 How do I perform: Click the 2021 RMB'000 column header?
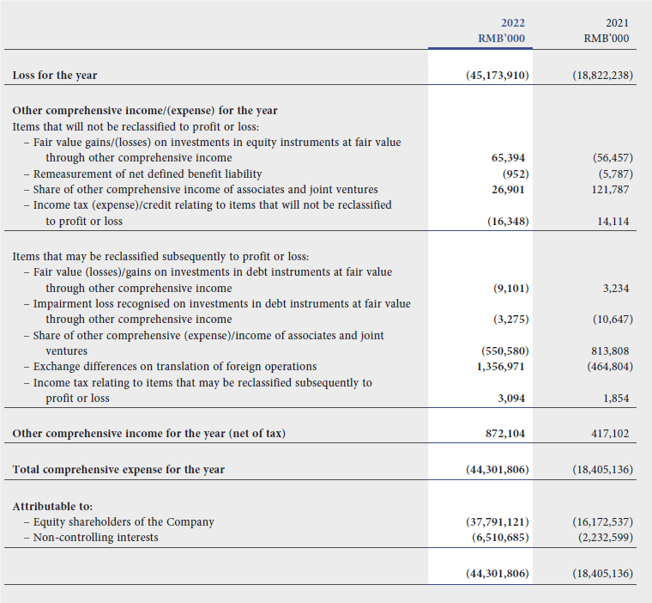tap(604, 30)
